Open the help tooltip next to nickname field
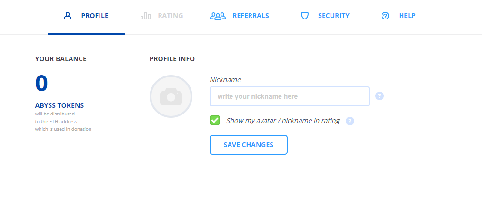482x209 pixels. [380, 96]
